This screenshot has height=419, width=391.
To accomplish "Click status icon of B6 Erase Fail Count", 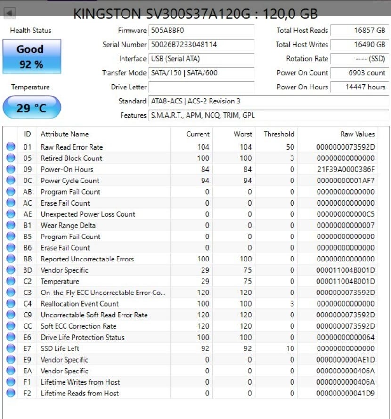I will (11, 248).
